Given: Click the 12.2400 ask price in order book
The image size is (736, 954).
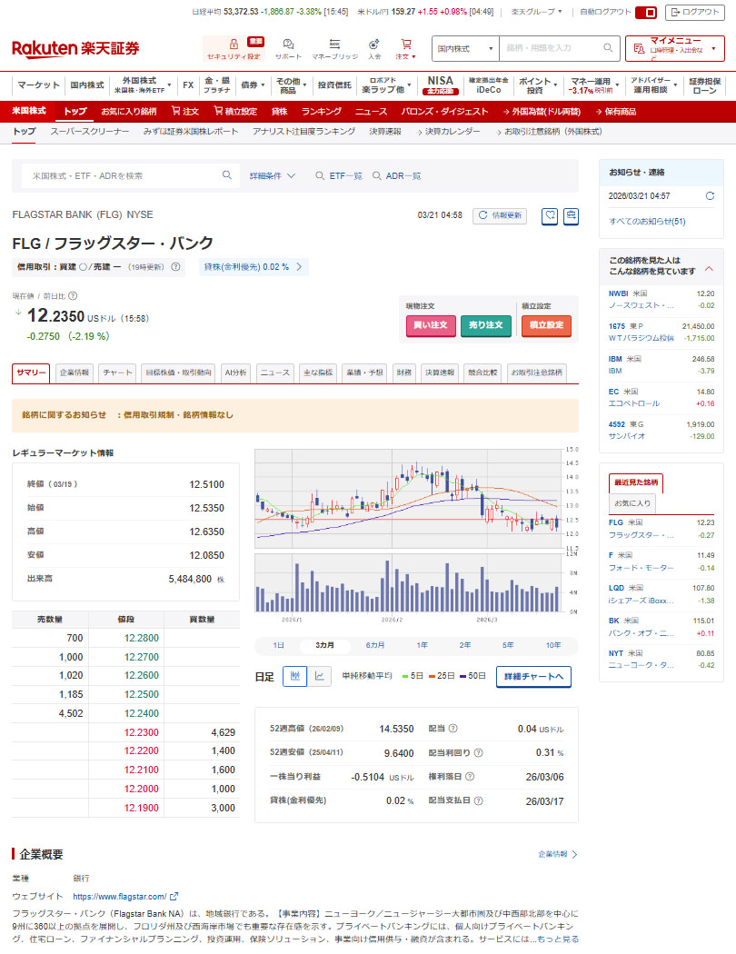Looking at the screenshot, I should pos(125,713).
